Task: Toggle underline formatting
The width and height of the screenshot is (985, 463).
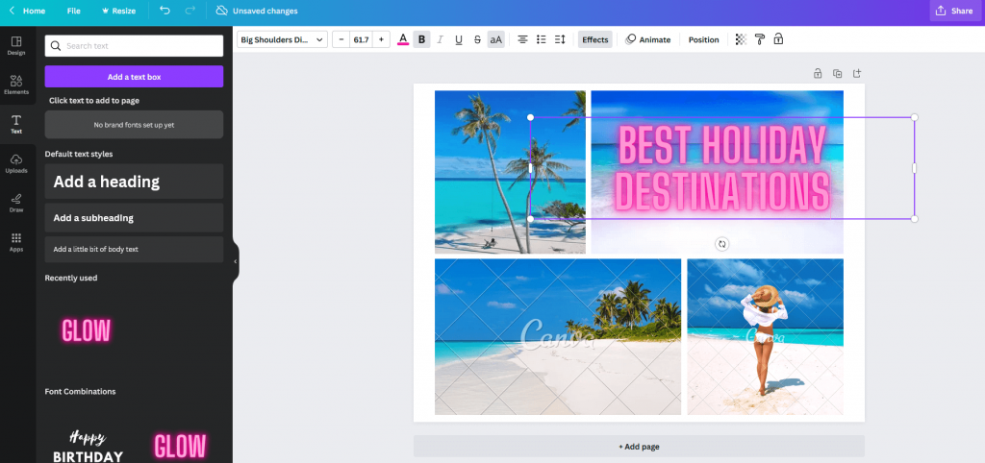Action: (459, 39)
